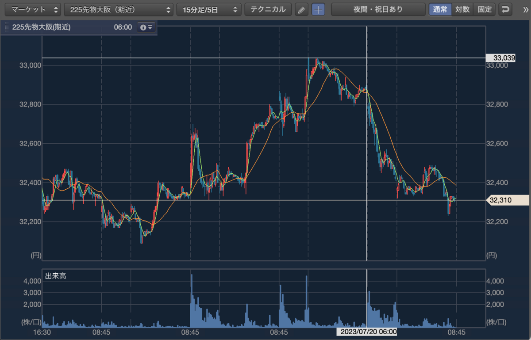Select the pencil drawing tool
The image size is (531, 340).
coord(301,9)
